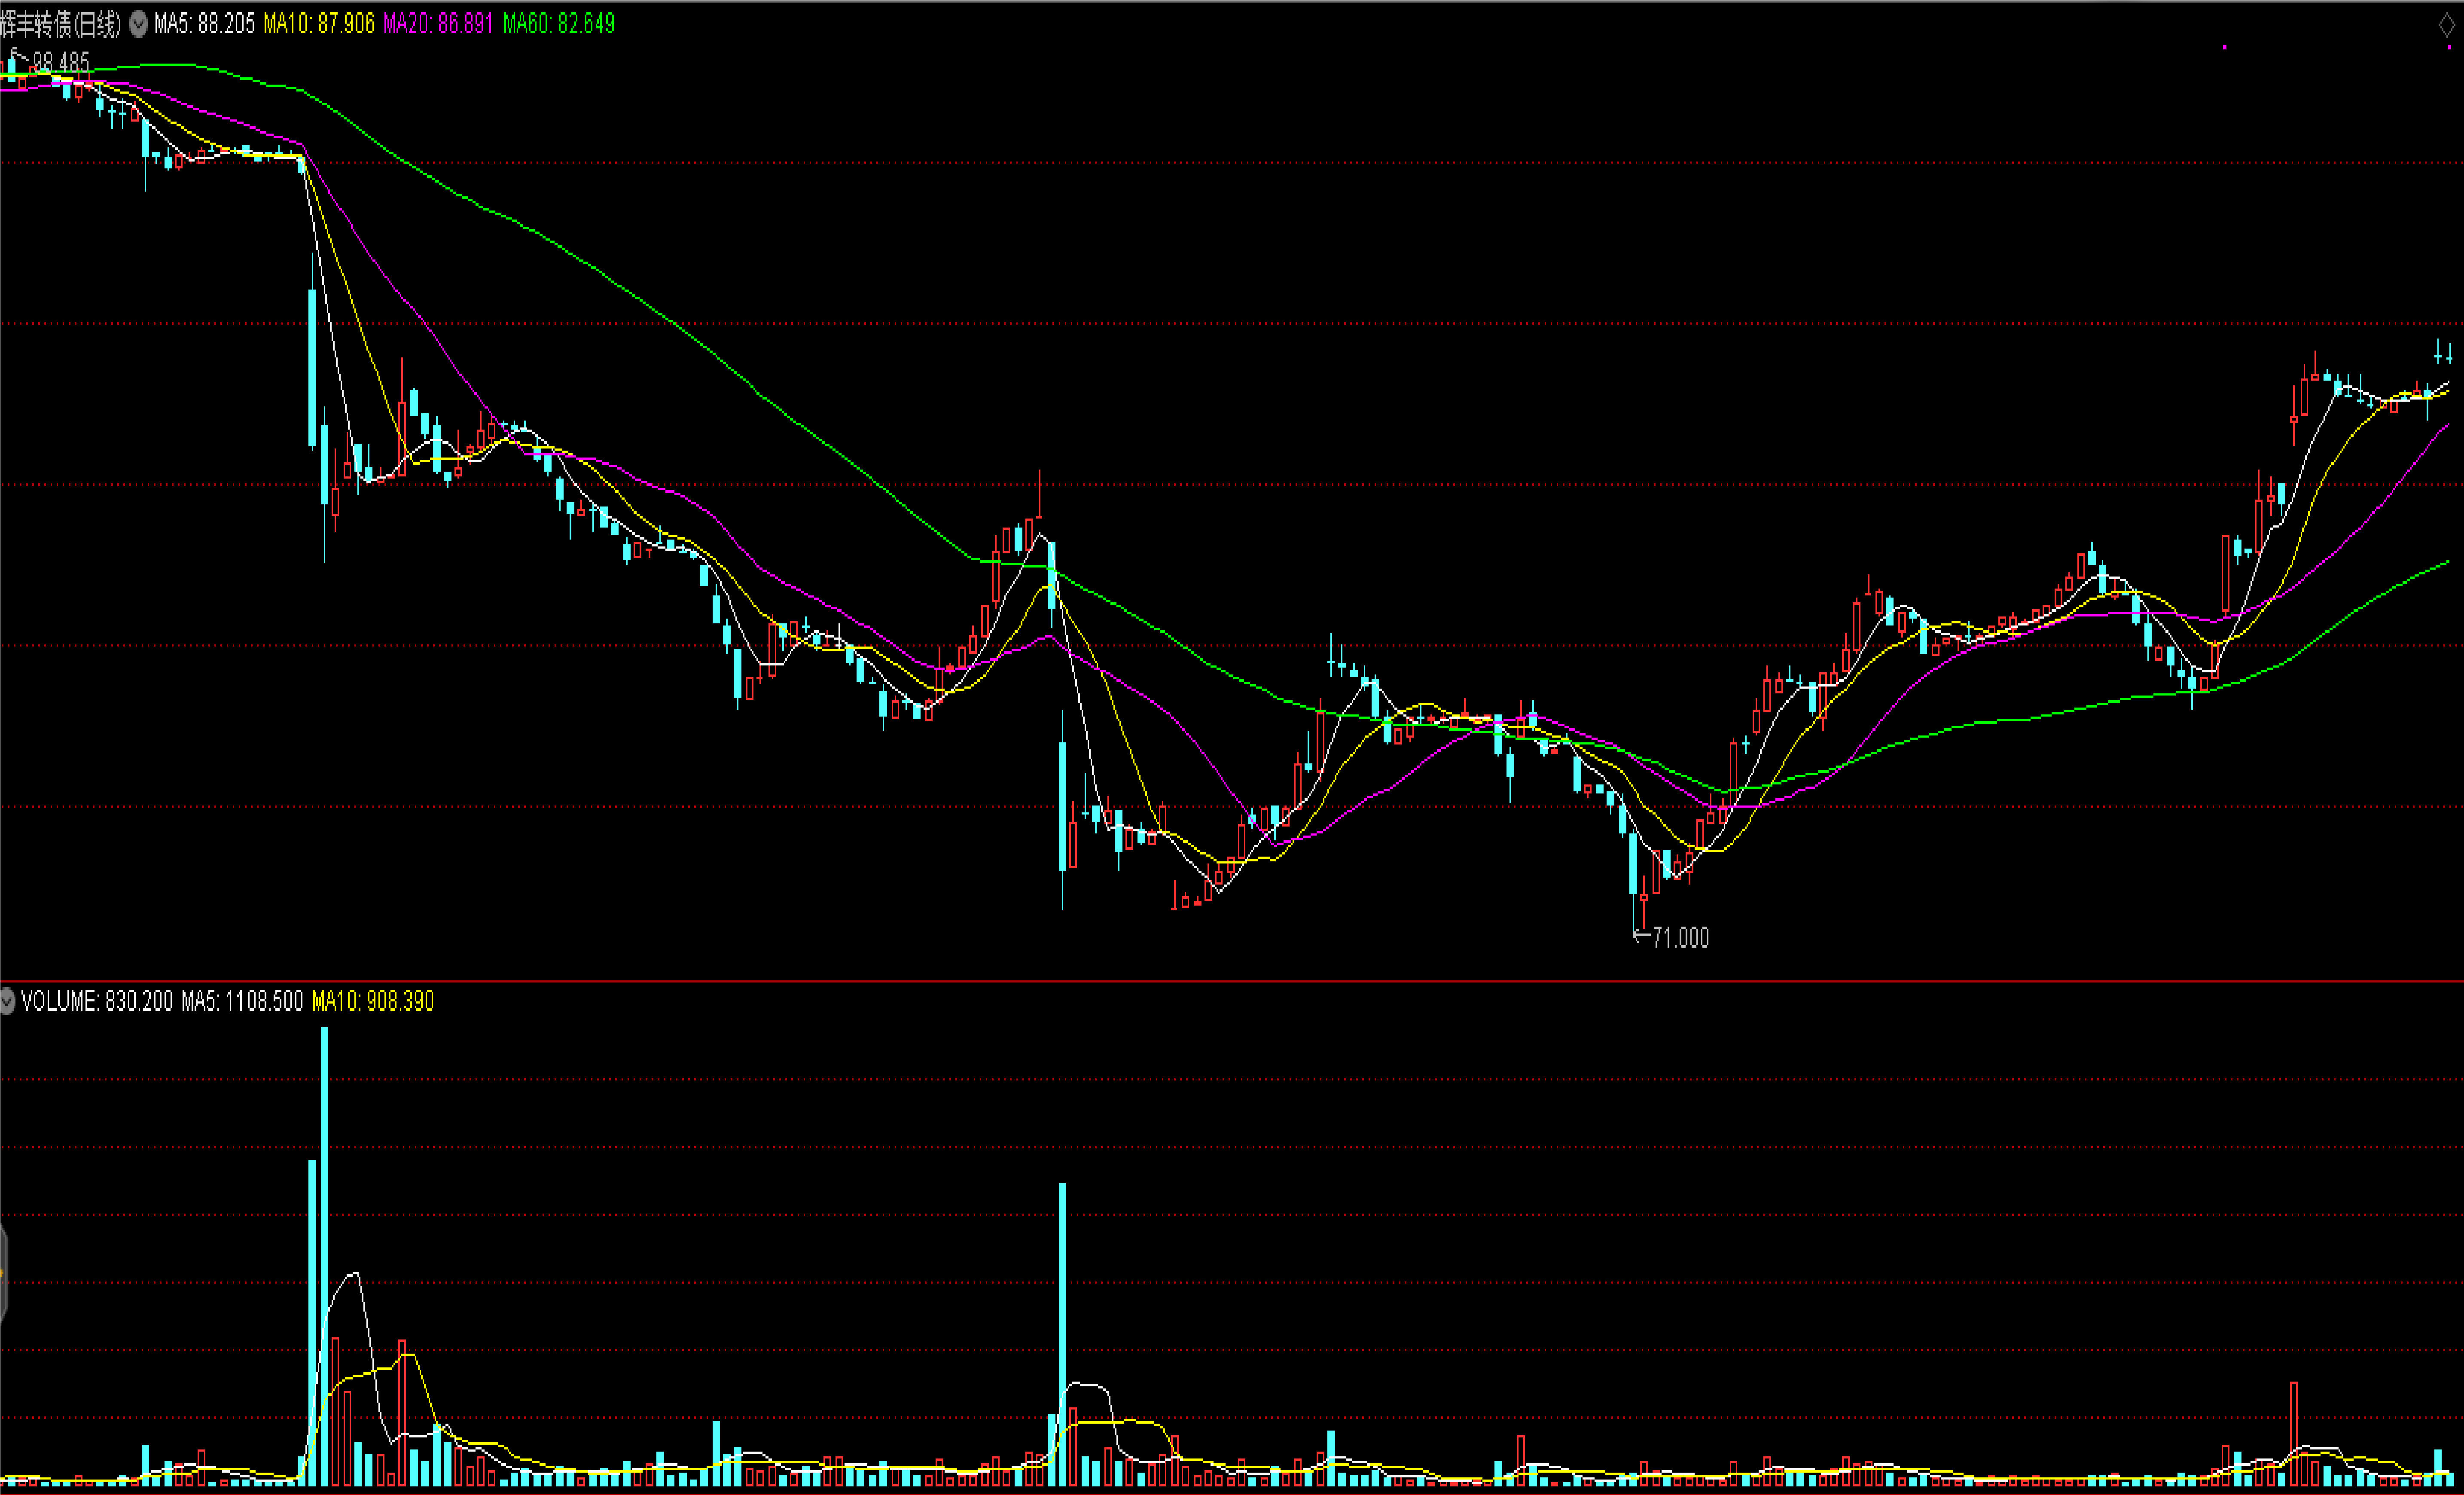Click the VOLUME: 830.200 label
This screenshot has height=1495, width=2464.
[97, 1001]
